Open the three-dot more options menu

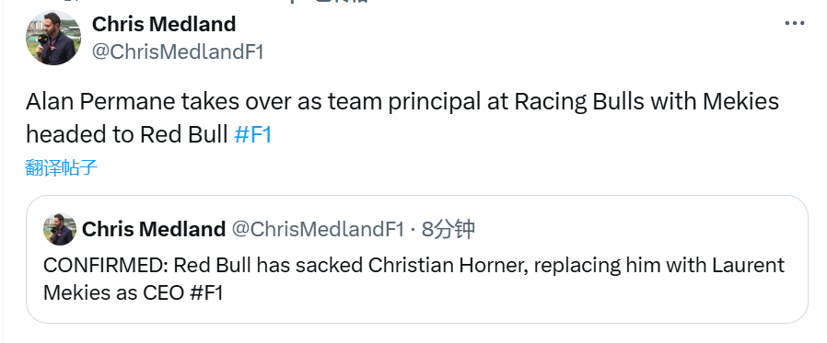point(794,23)
